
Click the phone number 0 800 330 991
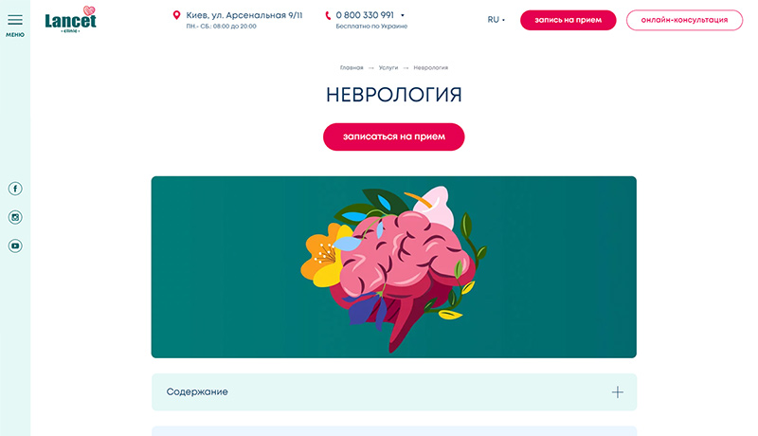coord(365,15)
